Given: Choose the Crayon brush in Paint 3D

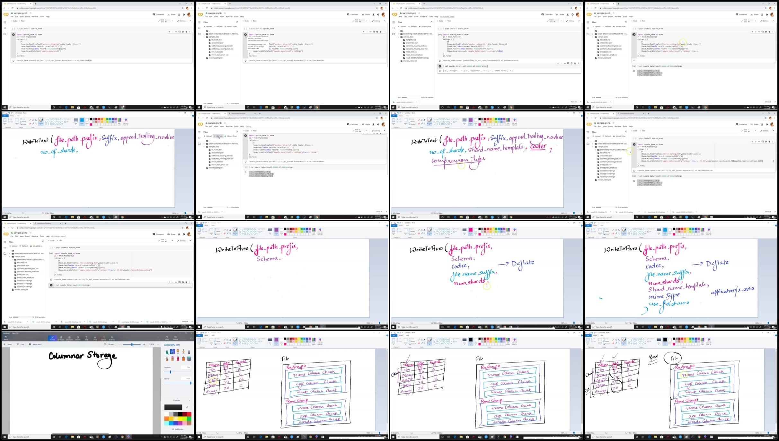Looking at the screenshot, I should click(x=178, y=358).
